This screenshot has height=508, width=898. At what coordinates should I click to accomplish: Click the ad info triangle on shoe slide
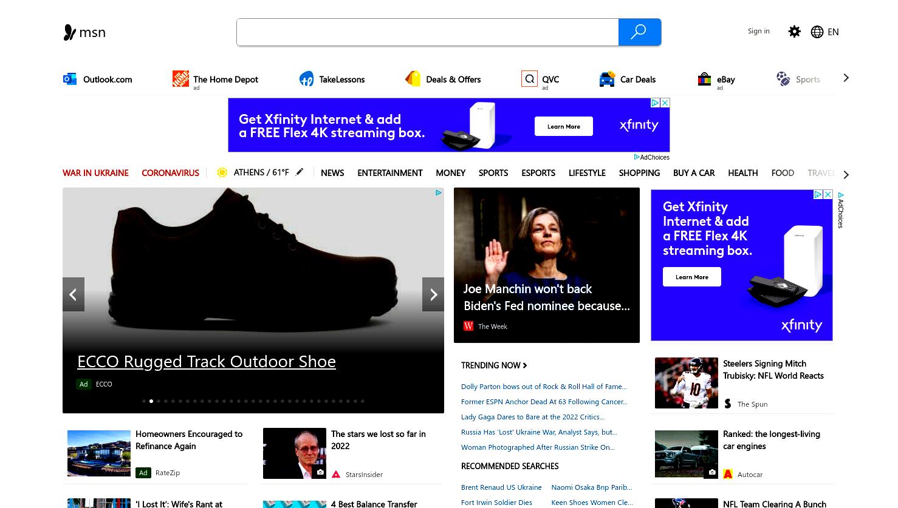438,193
